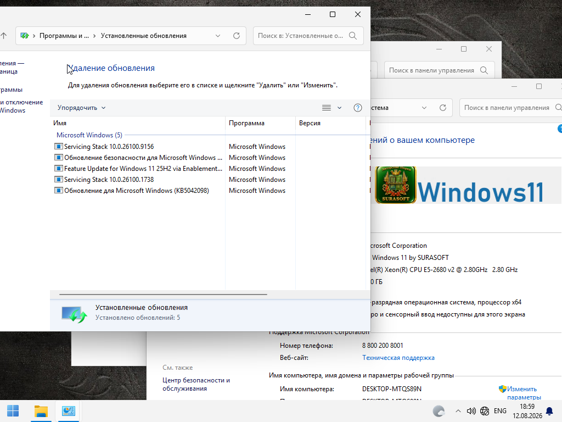Click the horizontal scrollbar of updates list
The height and width of the screenshot is (422, 562).
tap(163, 295)
